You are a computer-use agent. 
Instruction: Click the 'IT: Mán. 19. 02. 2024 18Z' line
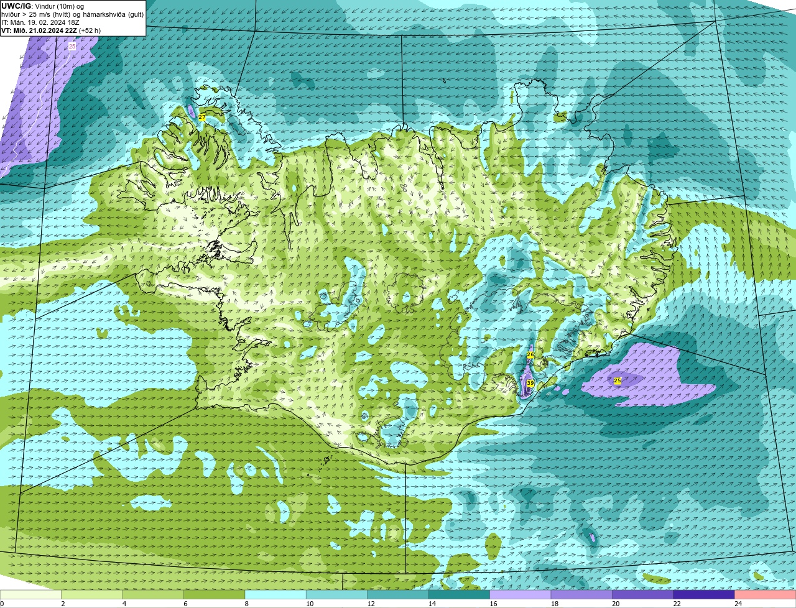click(x=40, y=22)
